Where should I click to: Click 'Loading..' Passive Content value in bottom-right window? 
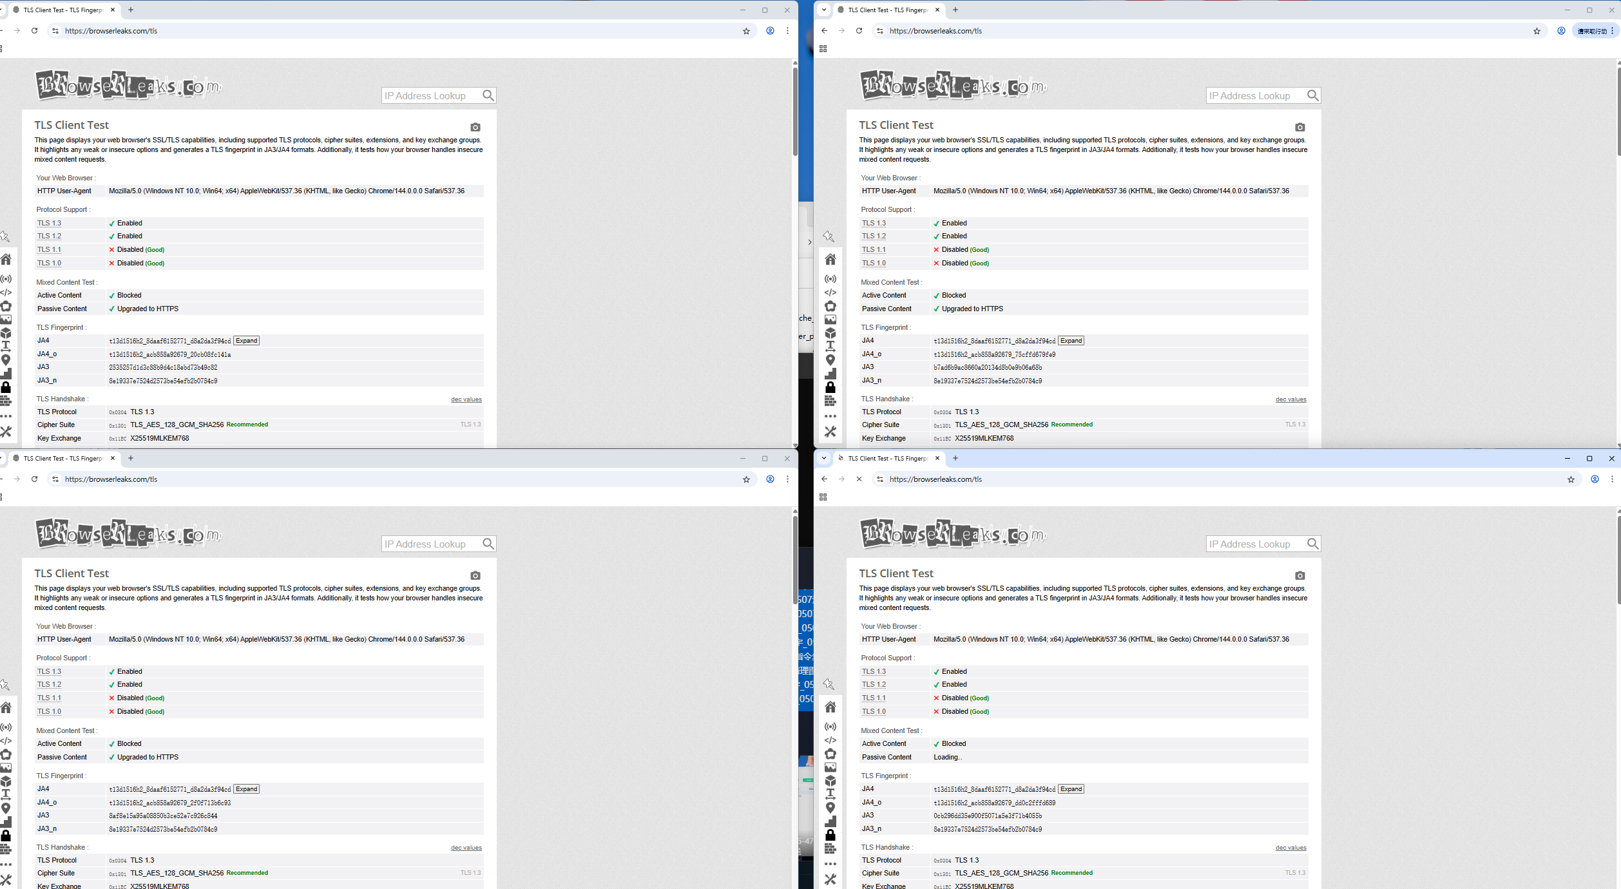pos(948,758)
